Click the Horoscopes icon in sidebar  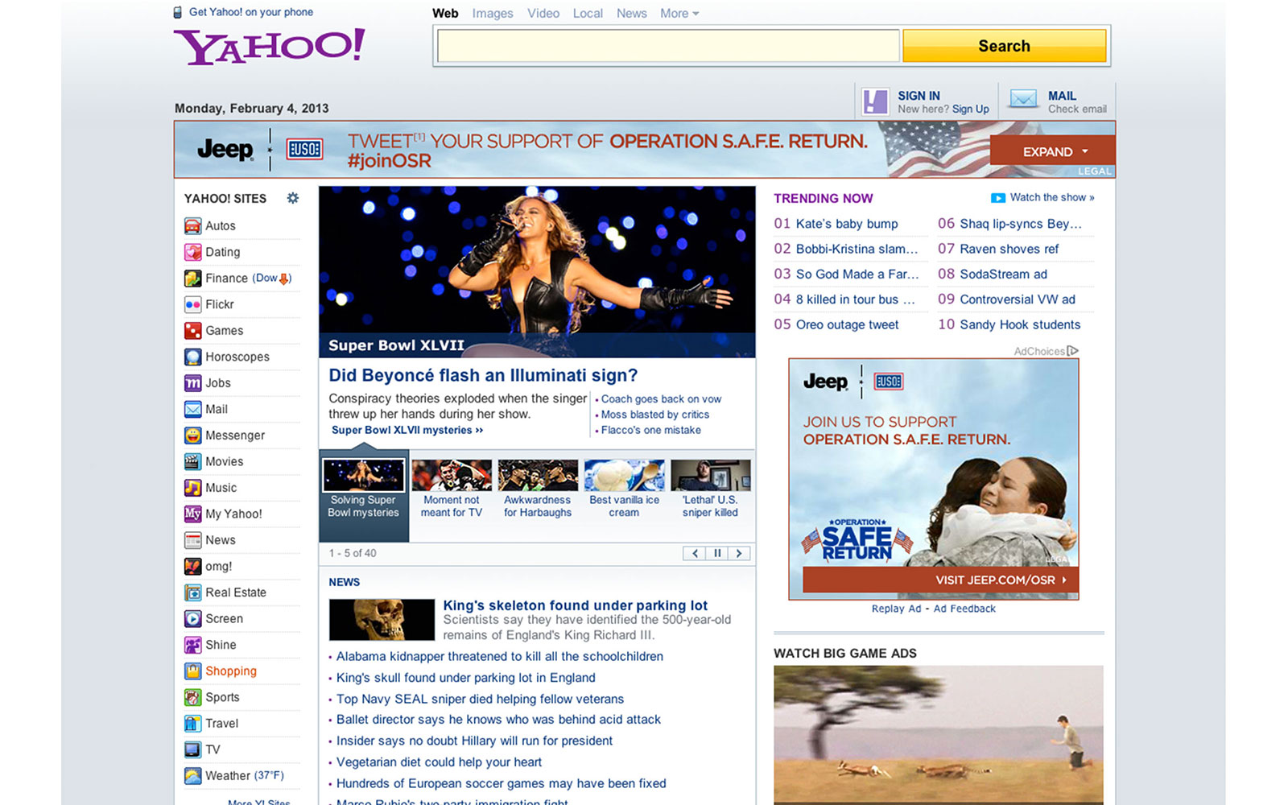[192, 357]
